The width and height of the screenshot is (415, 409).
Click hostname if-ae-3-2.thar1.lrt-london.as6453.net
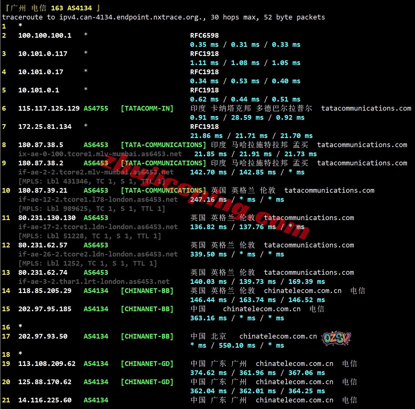click(x=94, y=282)
